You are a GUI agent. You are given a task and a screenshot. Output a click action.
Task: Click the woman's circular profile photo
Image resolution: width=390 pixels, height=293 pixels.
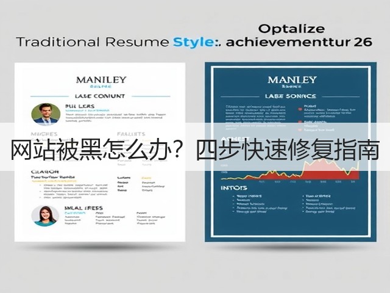pyautogui.click(x=46, y=216)
